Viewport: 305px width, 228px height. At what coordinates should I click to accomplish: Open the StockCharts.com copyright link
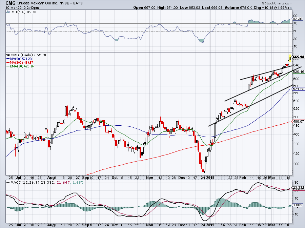277,3
